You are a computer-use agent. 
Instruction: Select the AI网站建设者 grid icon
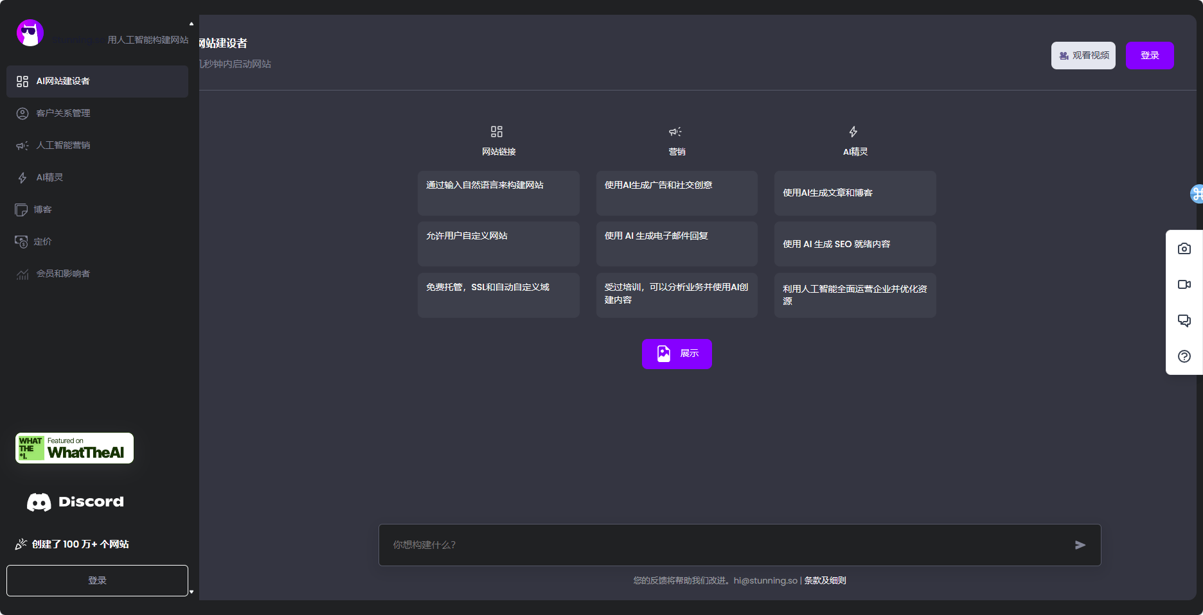(x=22, y=82)
